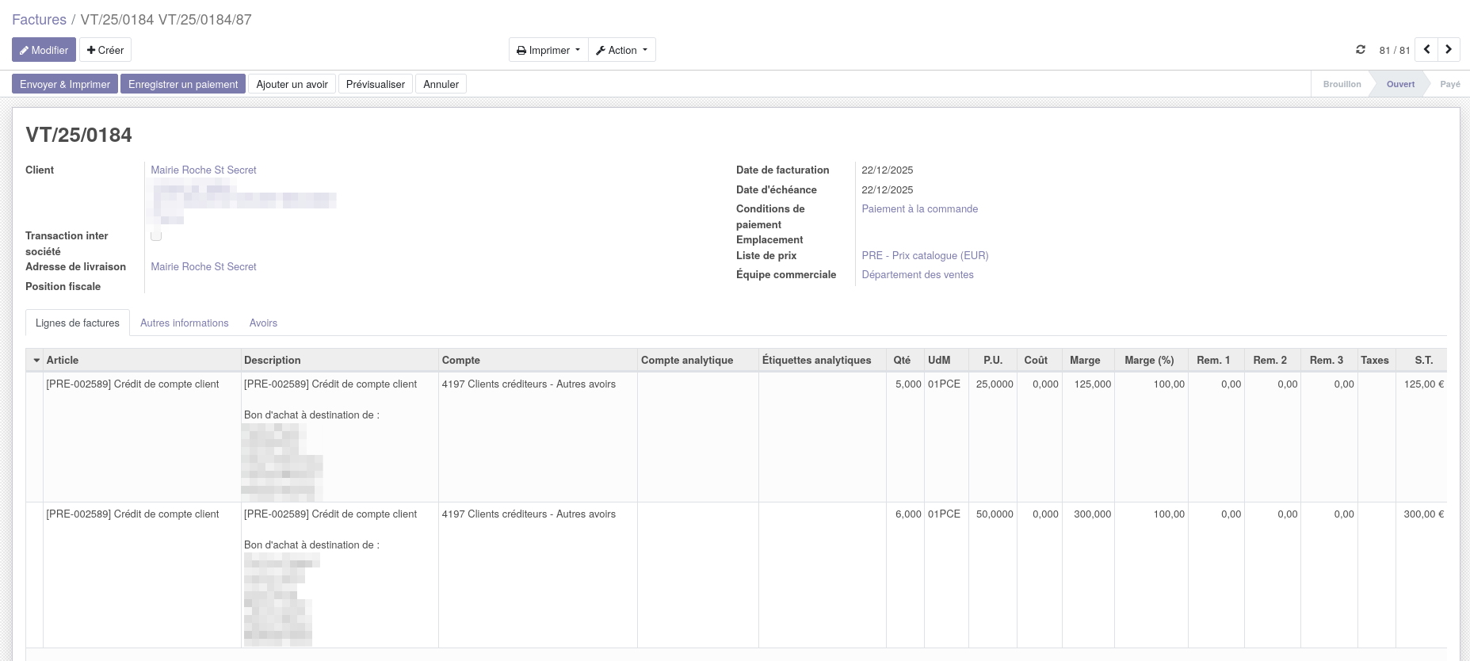Open the column options arrow before Article
The width and height of the screenshot is (1470, 661).
pos(36,361)
